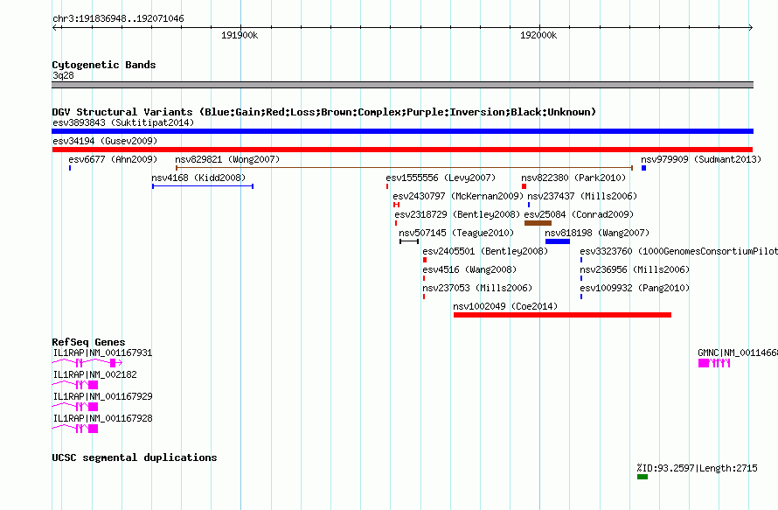778x510 pixels.
Task: Click the 191900k ruler position label
Action: coord(240,35)
